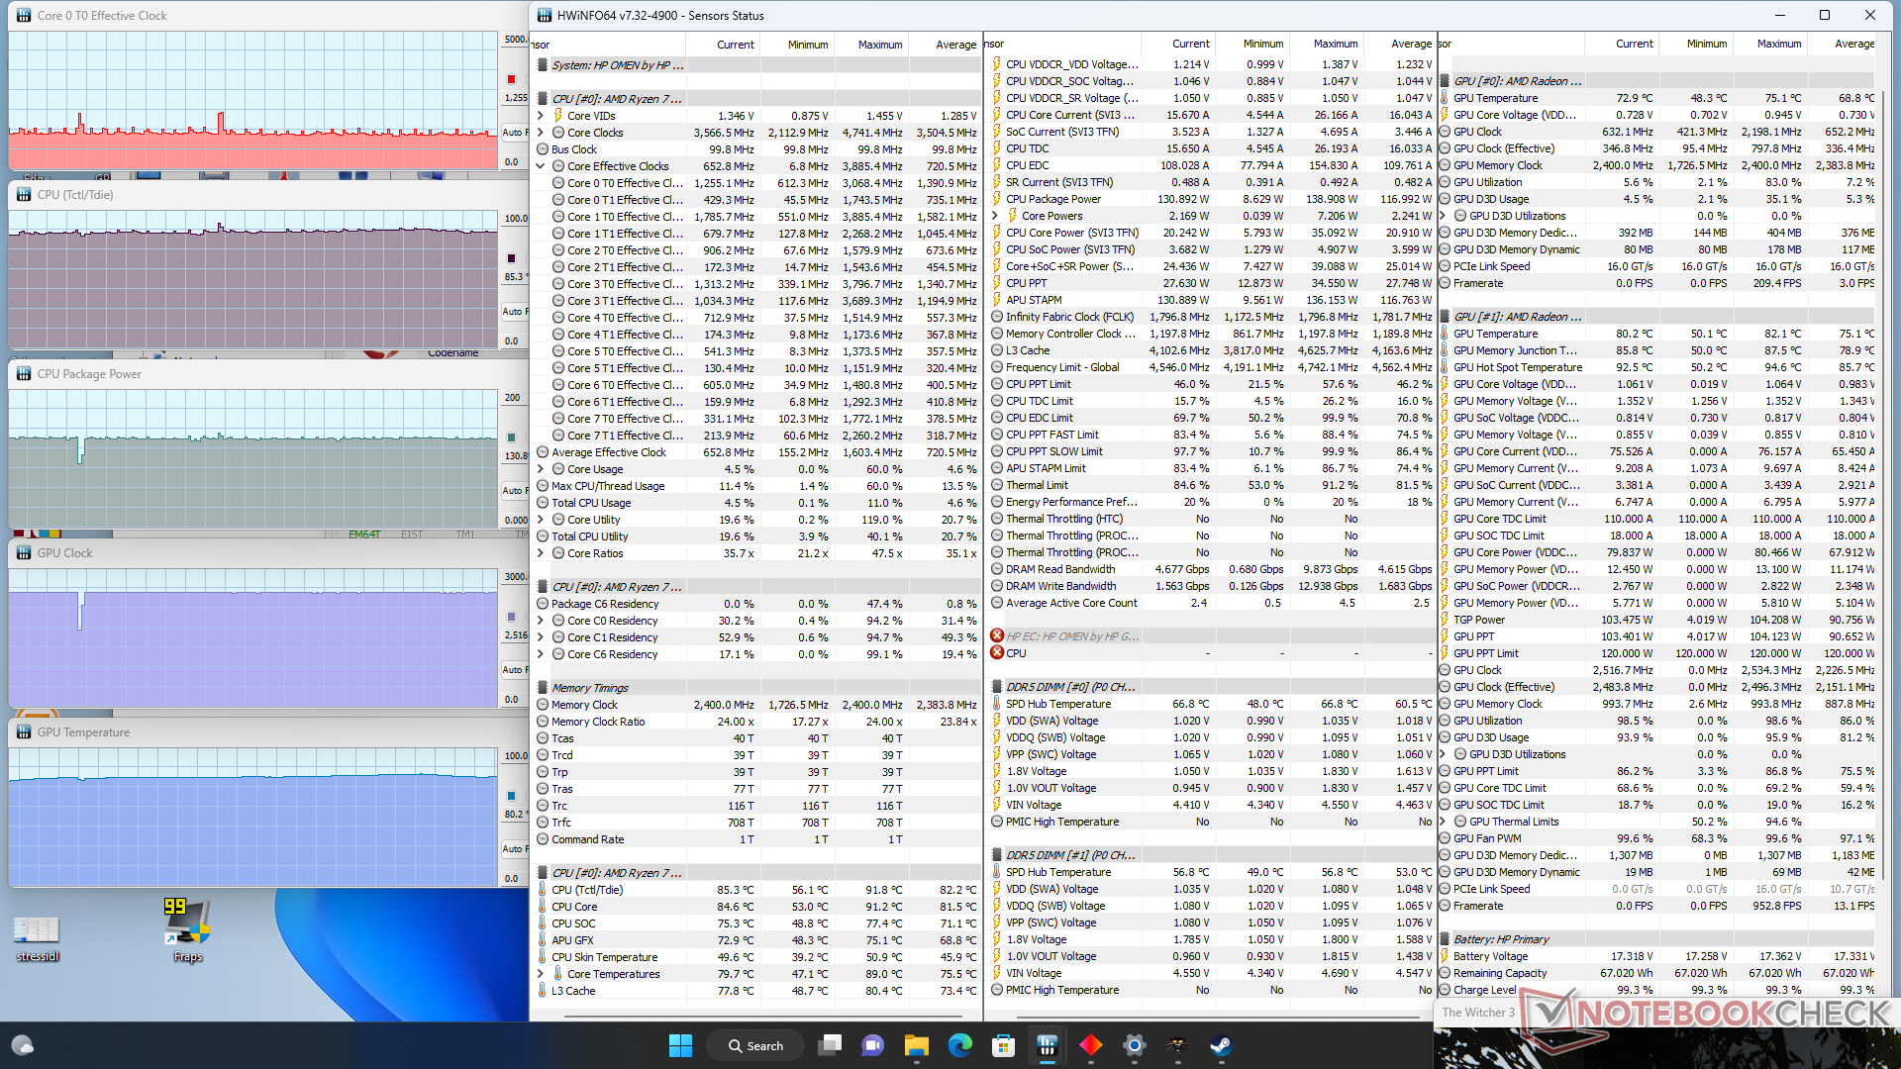Viewport: 1901px width, 1069px height.
Task: Click the Task View taskbar icon
Action: coord(830,1045)
